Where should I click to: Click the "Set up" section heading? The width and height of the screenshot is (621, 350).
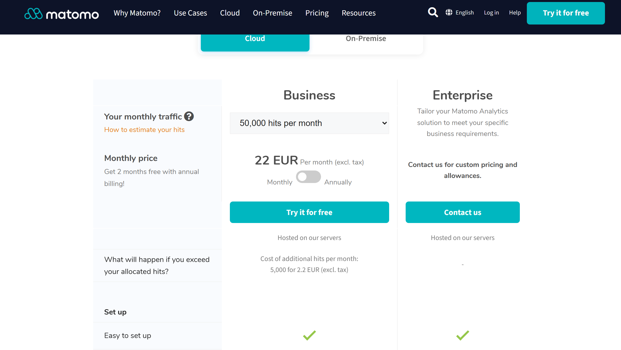click(x=115, y=312)
